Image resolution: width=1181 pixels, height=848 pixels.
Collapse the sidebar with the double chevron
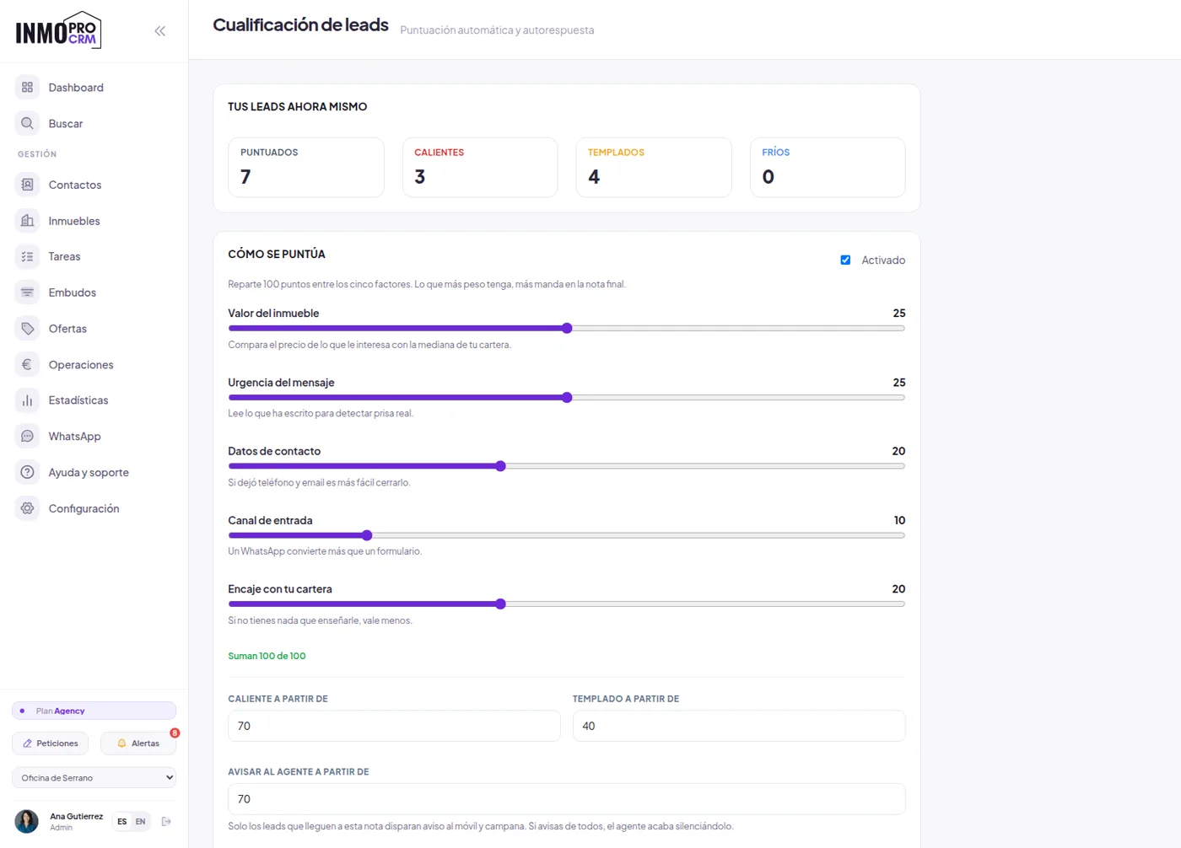pos(160,31)
